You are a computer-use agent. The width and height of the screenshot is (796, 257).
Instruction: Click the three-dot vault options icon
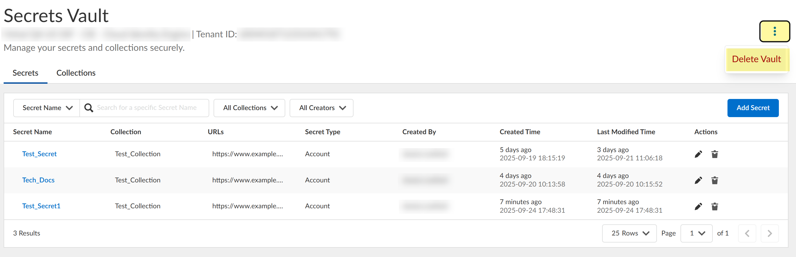pyautogui.click(x=774, y=31)
